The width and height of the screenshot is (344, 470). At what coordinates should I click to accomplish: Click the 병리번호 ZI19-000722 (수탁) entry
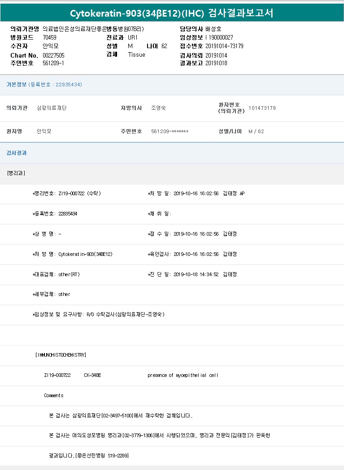pyautogui.click(x=67, y=193)
